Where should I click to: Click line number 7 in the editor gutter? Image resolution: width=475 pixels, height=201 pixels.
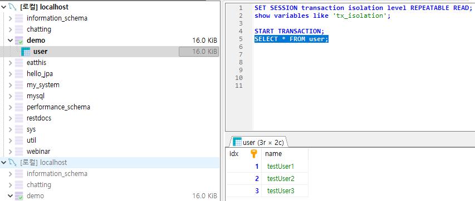click(241, 54)
